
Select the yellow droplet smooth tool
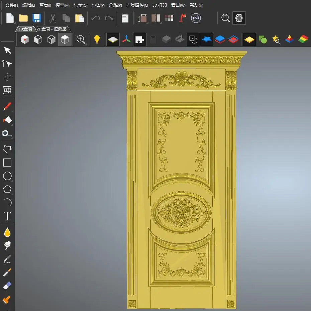click(x=7, y=232)
